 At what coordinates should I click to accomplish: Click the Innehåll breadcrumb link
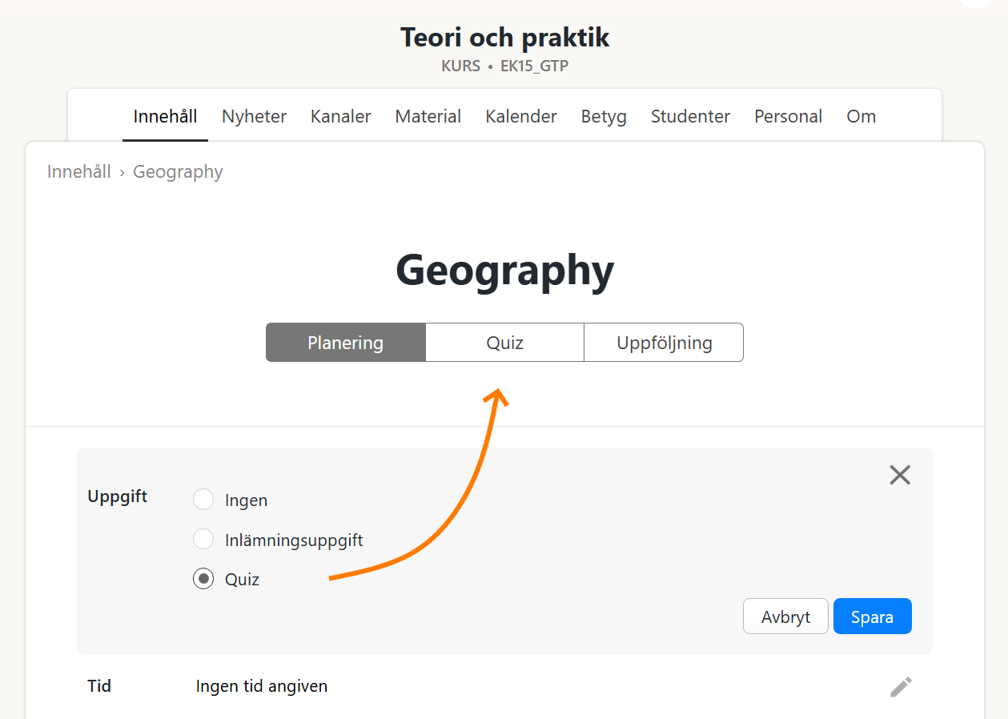[78, 171]
